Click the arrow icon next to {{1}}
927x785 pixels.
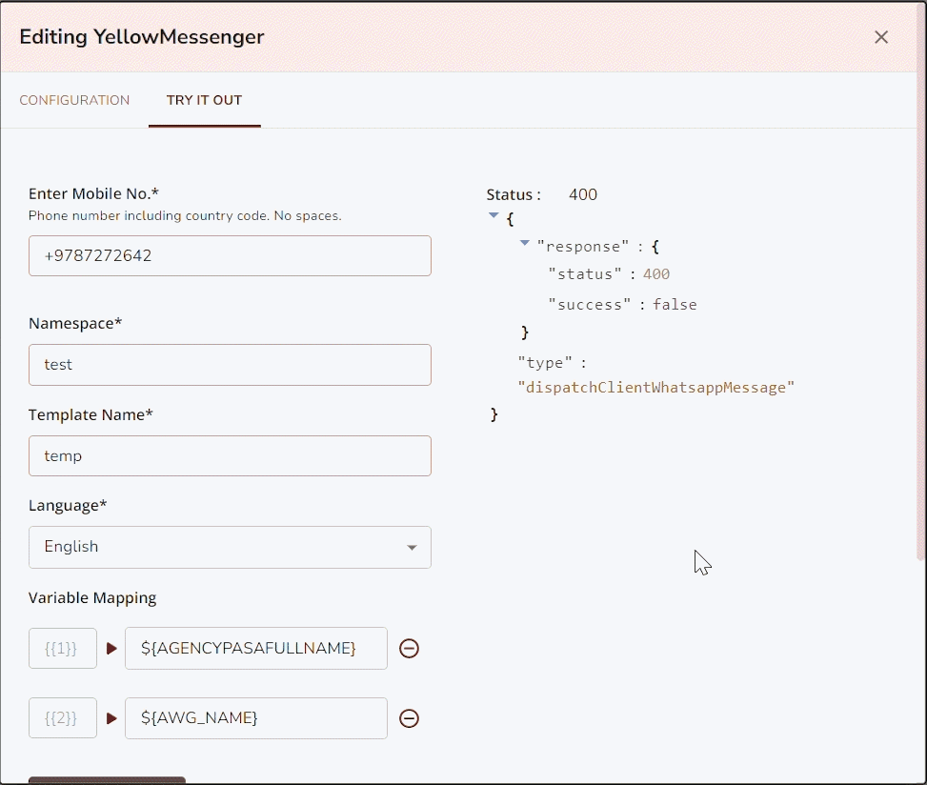pos(111,649)
